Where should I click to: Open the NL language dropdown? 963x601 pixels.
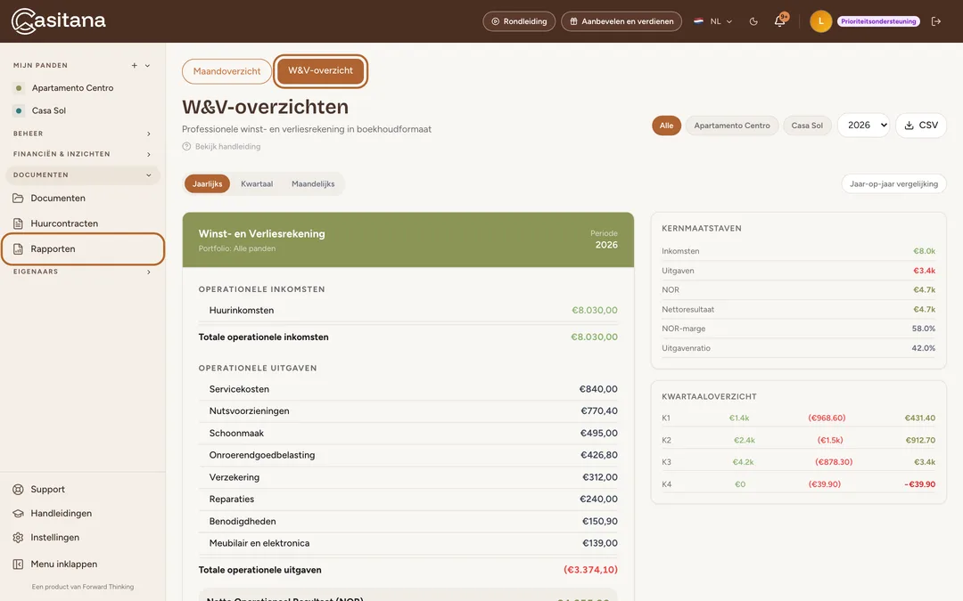click(x=713, y=21)
